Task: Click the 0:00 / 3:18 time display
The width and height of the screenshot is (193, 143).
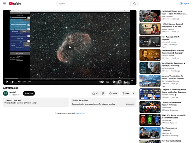Action: (27, 82)
